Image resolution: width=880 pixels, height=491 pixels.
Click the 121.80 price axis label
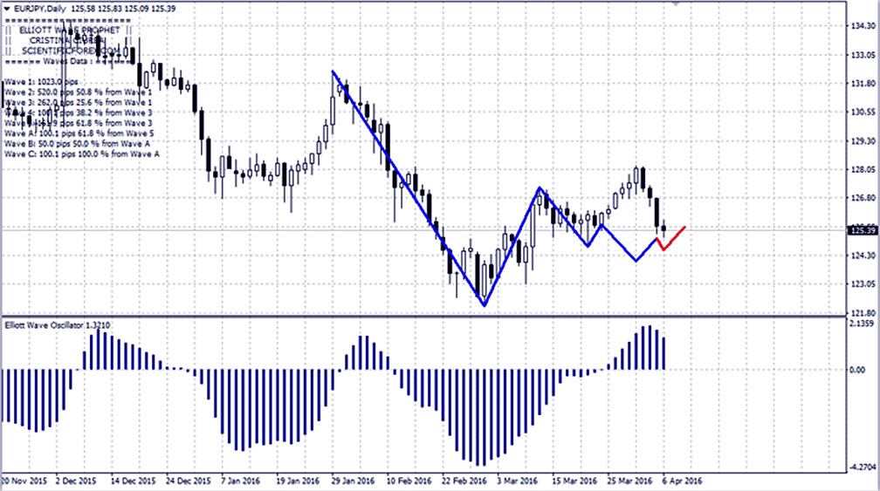coord(863,311)
